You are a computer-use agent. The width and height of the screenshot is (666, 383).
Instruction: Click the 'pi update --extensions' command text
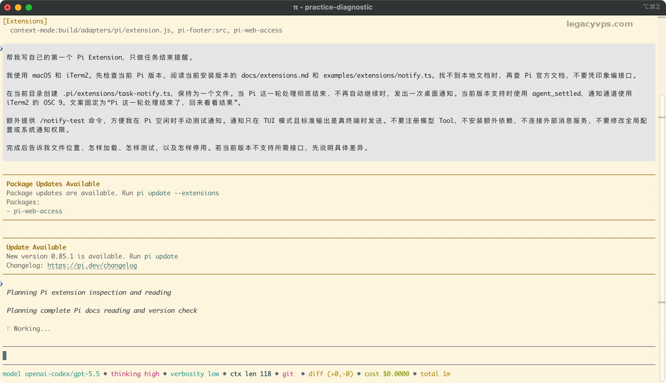point(178,193)
